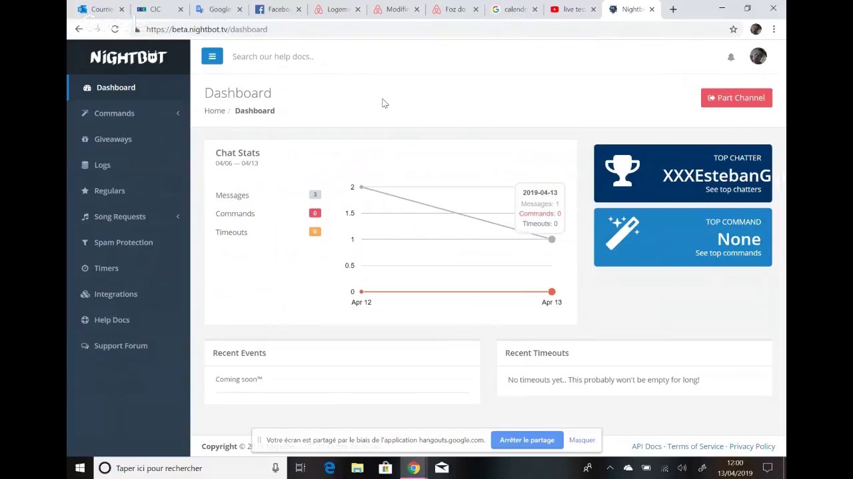The height and width of the screenshot is (479, 853).
Task: Open API Docs footer link
Action: point(646,446)
